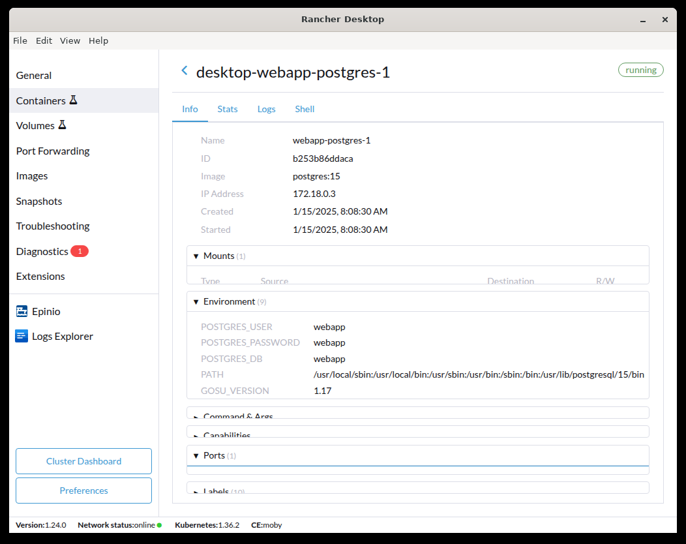Navigate to Volumes
Screen dimensions: 686x544
point(84,126)
